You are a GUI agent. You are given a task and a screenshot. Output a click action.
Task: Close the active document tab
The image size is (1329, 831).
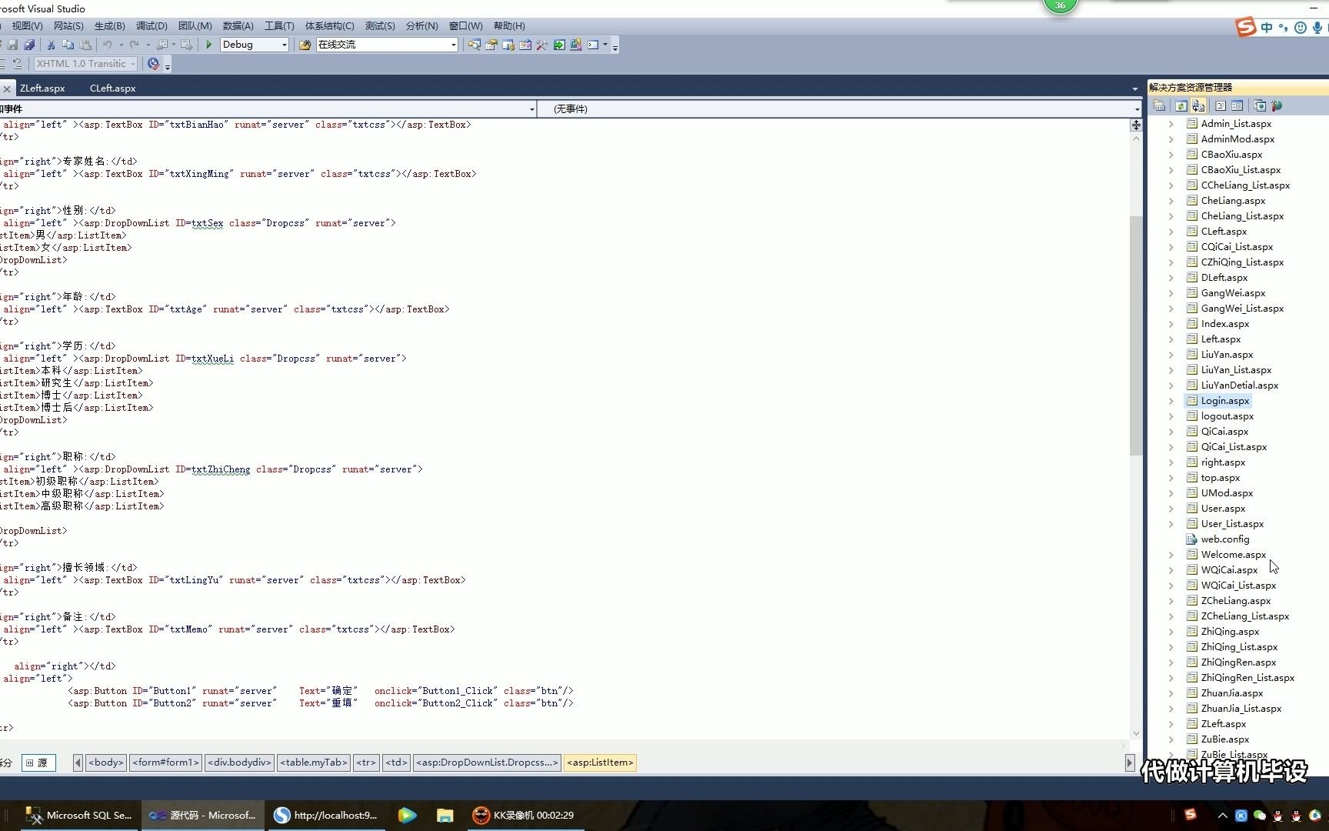7,89
